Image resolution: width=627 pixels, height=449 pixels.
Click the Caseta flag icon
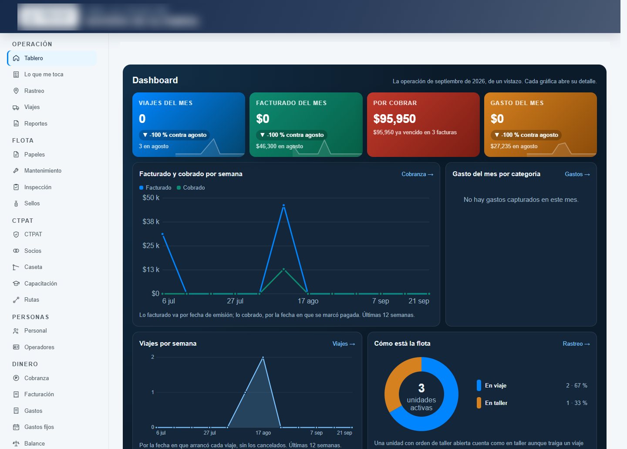coord(16,267)
